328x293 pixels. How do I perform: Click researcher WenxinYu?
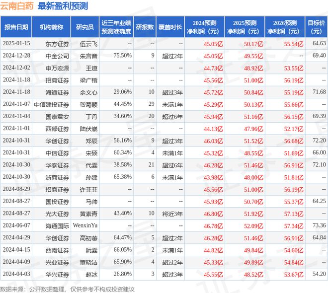[x=85, y=225]
